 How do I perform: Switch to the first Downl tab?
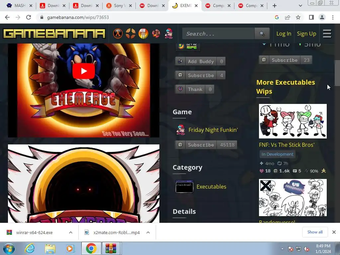(53, 6)
